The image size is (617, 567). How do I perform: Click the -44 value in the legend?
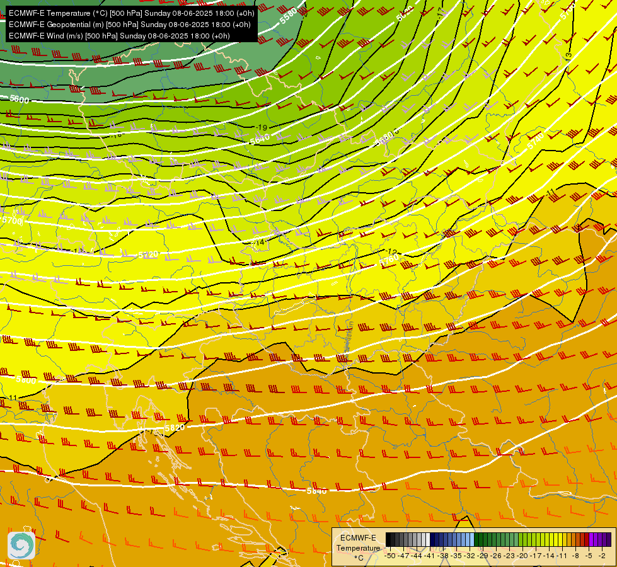pos(417,556)
